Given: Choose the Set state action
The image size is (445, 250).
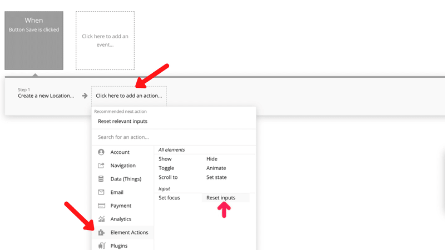Looking at the screenshot, I should (216, 177).
